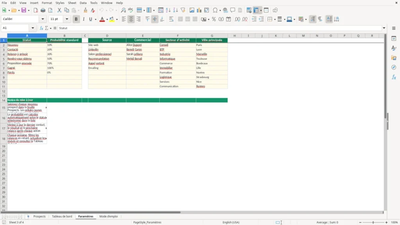400x225 pixels.
Task: Enable the AutoFilter funnel icon
Action: (183, 10)
